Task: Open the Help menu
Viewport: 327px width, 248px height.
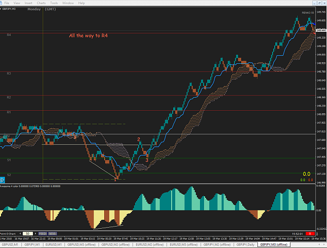Action: [81, 3]
